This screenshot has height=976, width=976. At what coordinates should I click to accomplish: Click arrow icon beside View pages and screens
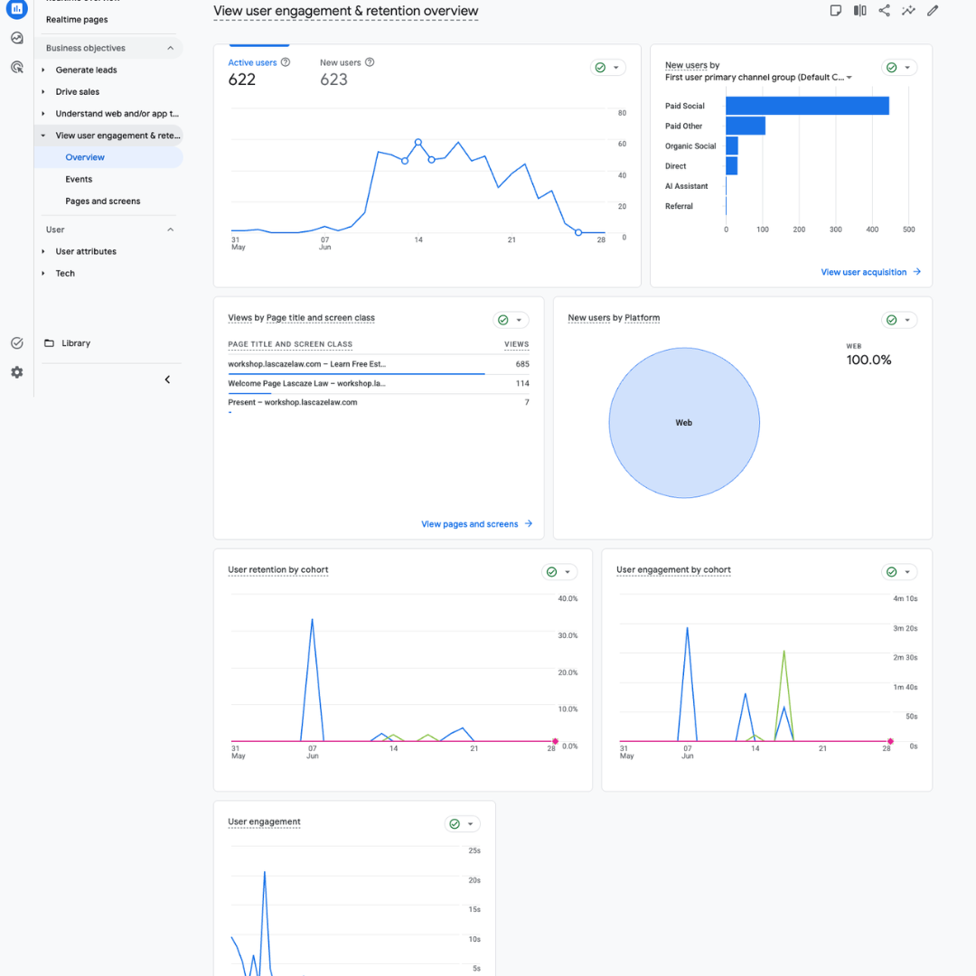click(x=529, y=524)
